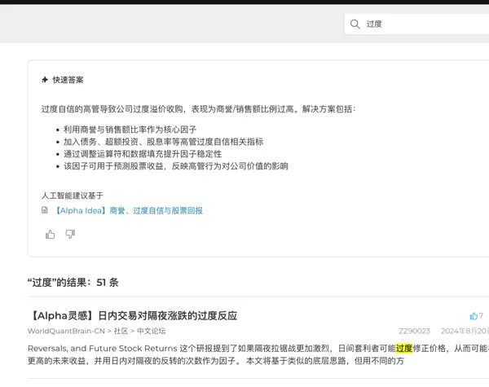Click the results count heading 51 条
Image resolution: width=489 pixels, height=387 pixels.
73,283
